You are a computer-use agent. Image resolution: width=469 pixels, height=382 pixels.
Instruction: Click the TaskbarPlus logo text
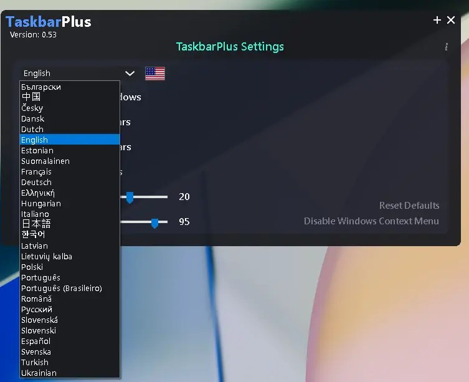pos(49,22)
